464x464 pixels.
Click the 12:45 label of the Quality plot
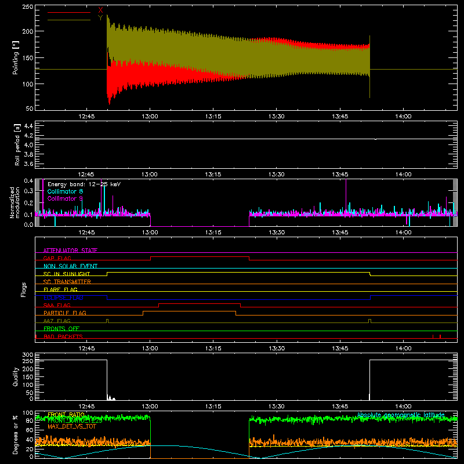pyautogui.click(x=86, y=407)
